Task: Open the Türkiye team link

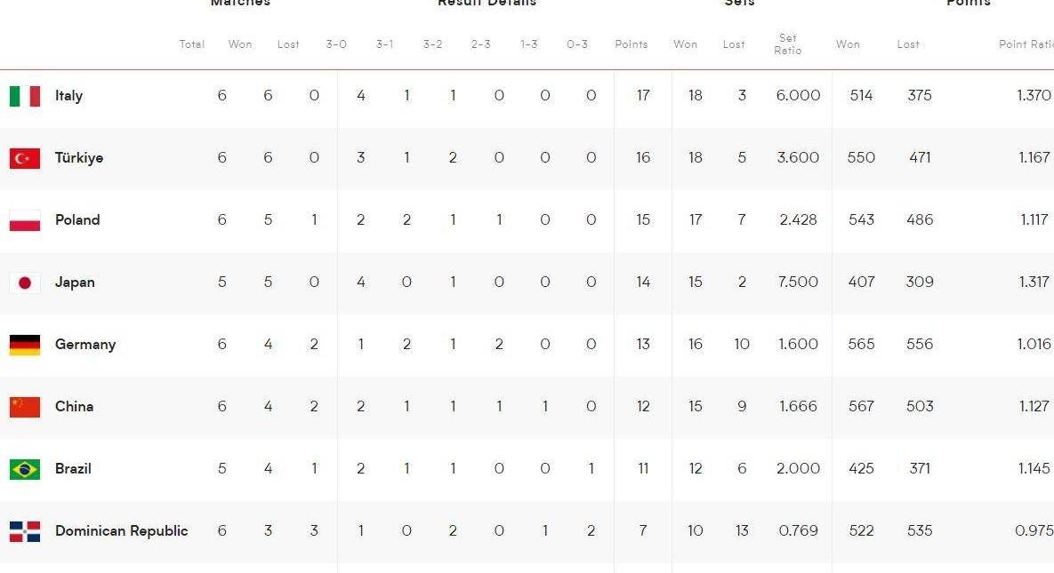Action: pos(79,158)
